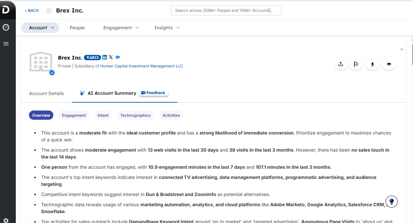
Task: Click the share/export icon on the account card
Action: pos(341,64)
